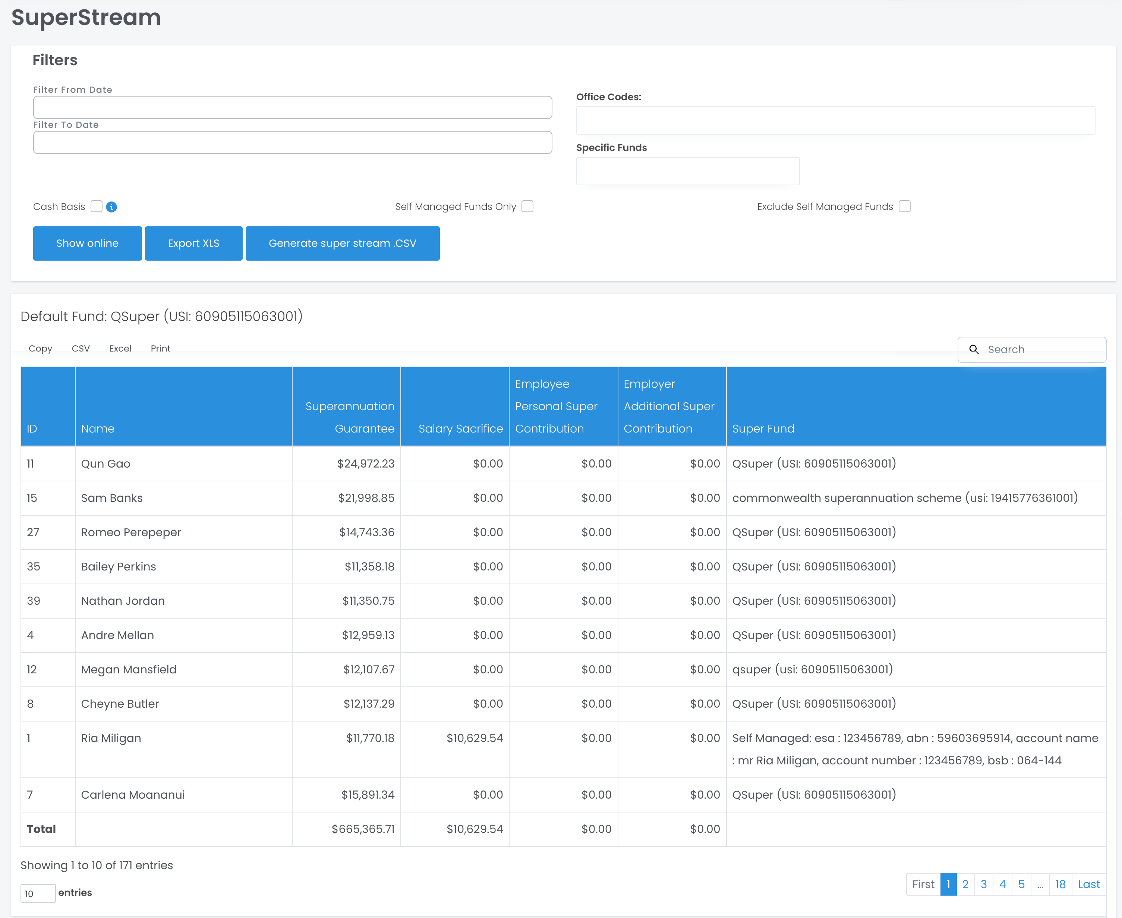Select the Print table option
Viewport: 1122px width, 918px height.
tap(160, 349)
